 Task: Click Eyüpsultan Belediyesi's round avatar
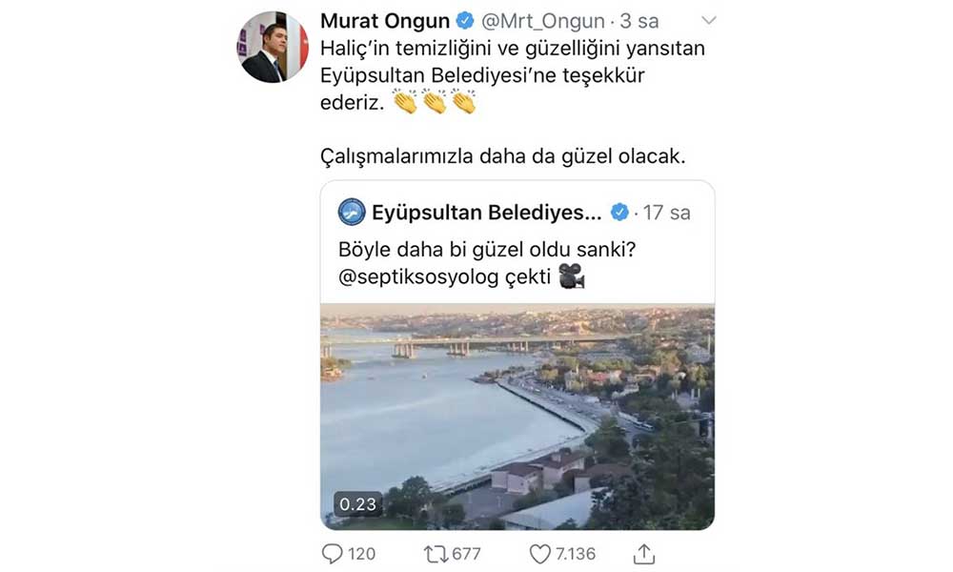[352, 212]
